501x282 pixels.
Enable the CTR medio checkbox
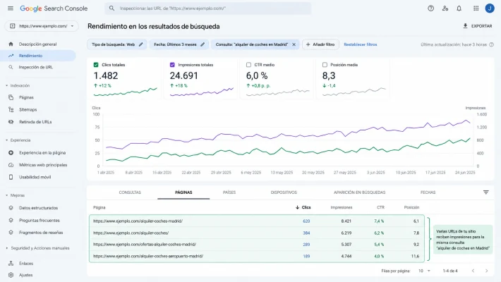pos(248,65)
